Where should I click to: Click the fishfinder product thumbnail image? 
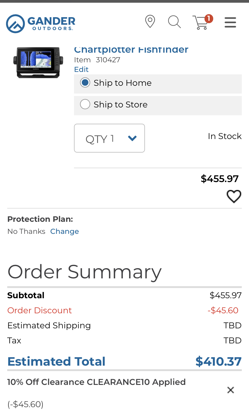38,62
